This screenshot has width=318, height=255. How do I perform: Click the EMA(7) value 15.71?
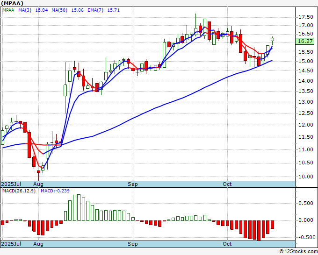pyautogui.click(x=113, y=10)
